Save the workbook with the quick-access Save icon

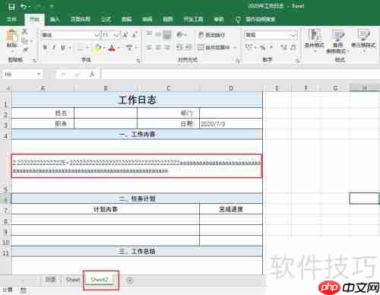[12, 7]
